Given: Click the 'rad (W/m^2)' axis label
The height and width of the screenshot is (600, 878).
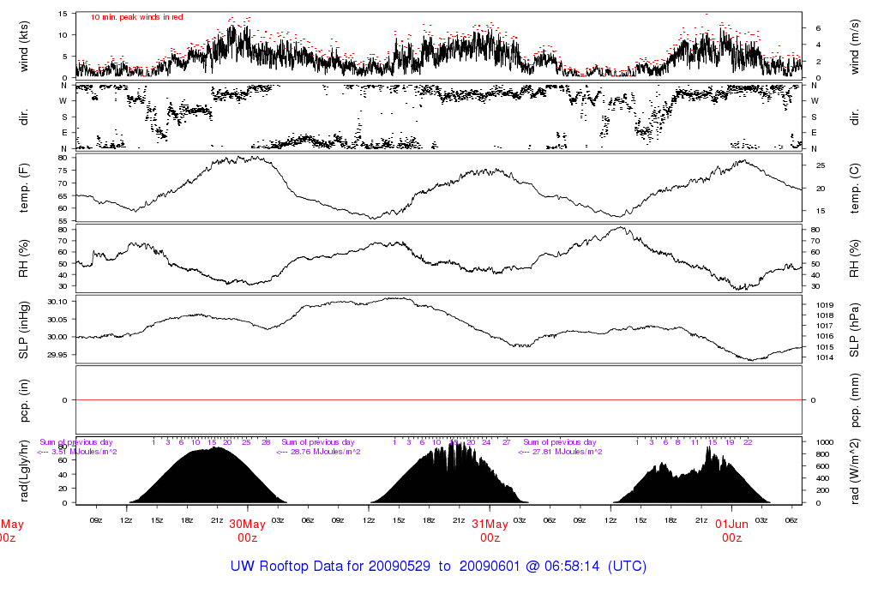Looking at the screenshot, I should (x=855, y=471).
